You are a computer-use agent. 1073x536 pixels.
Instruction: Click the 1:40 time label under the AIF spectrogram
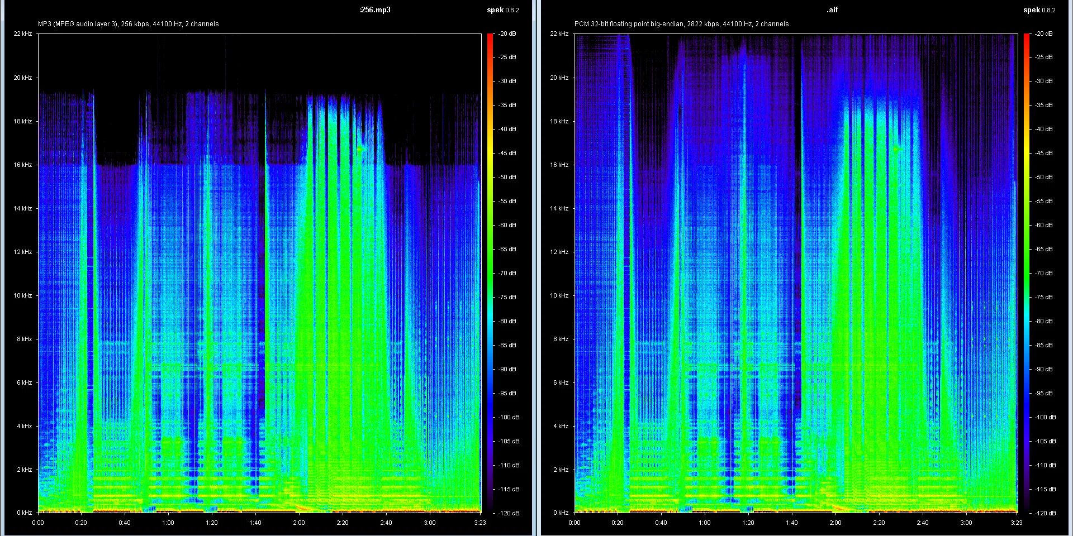click(x=792, y=523)
